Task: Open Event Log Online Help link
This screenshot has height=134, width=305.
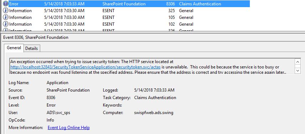Action: pos(69,128)
